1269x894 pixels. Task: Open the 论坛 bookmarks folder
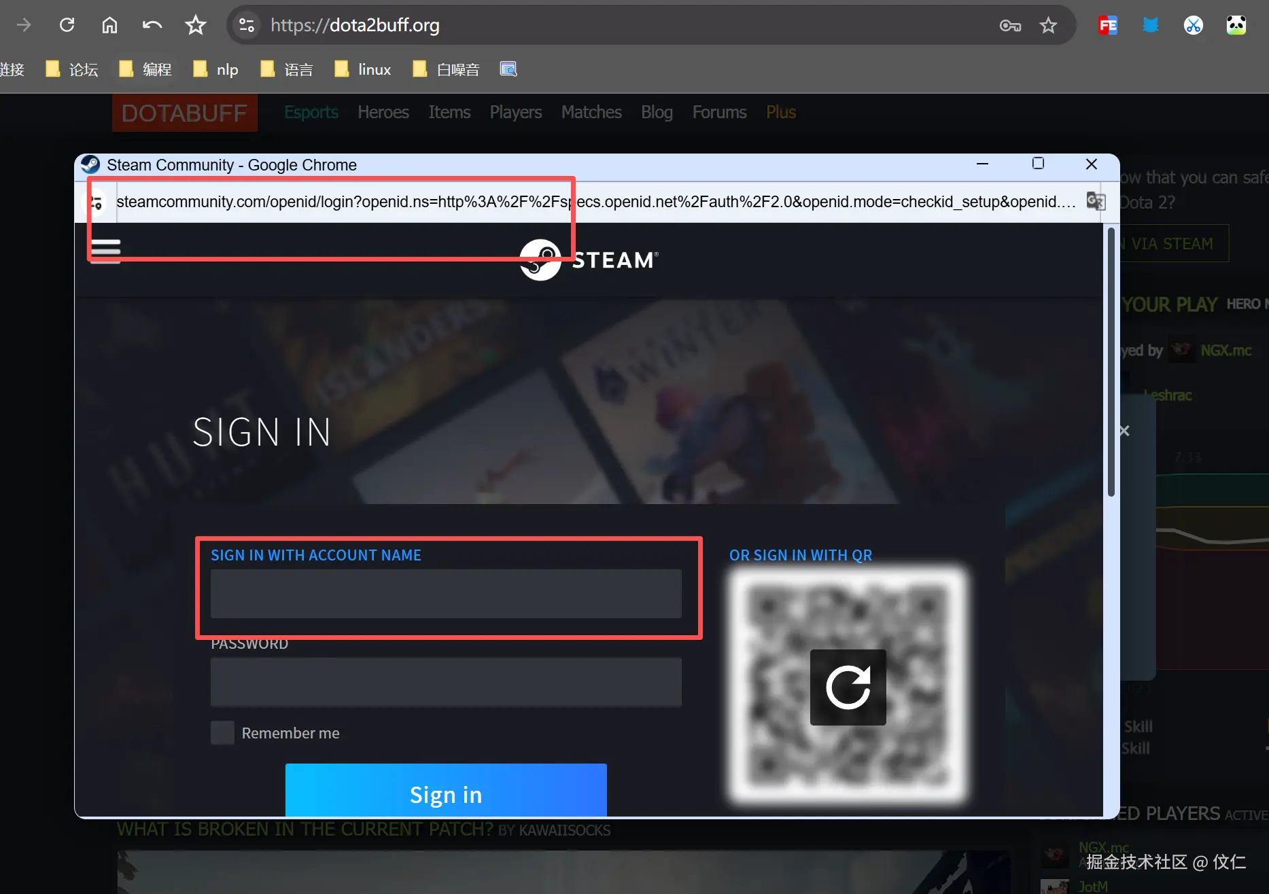coord(72,69)
